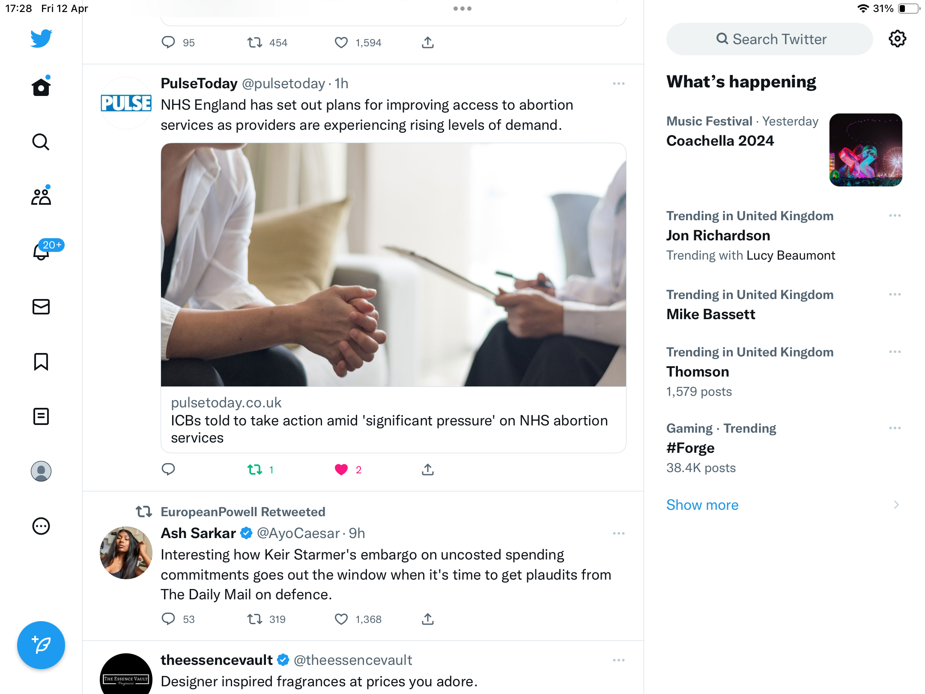Open more options on PulseToday tweet

tap(619, 84)
